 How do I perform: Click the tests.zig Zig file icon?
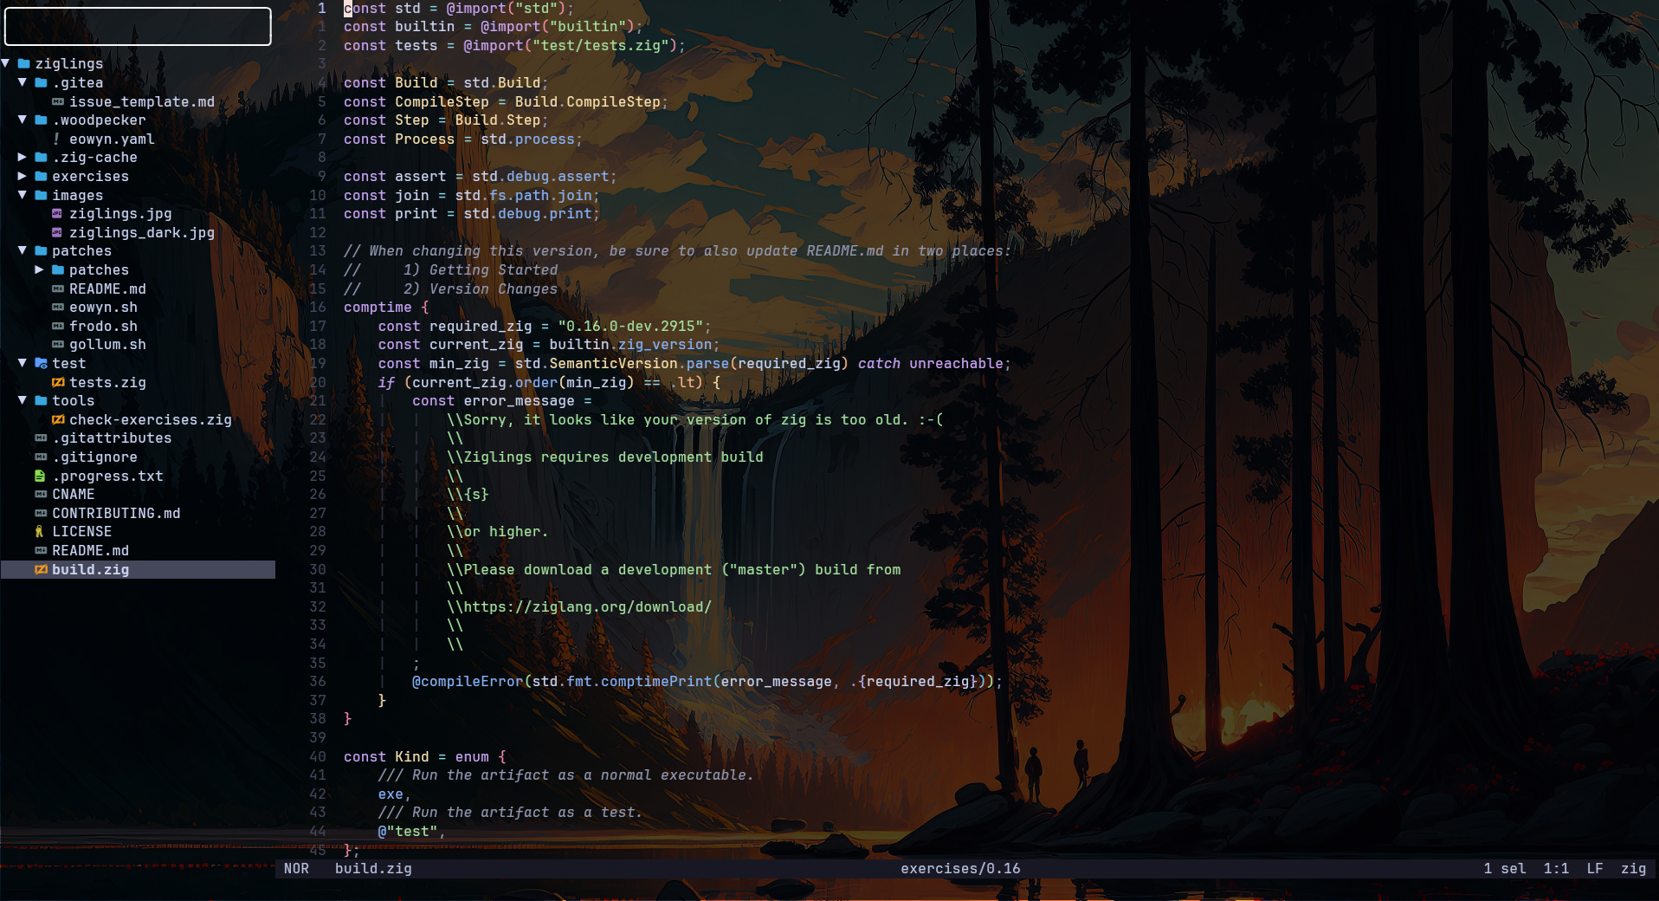[x=58, y=382]
